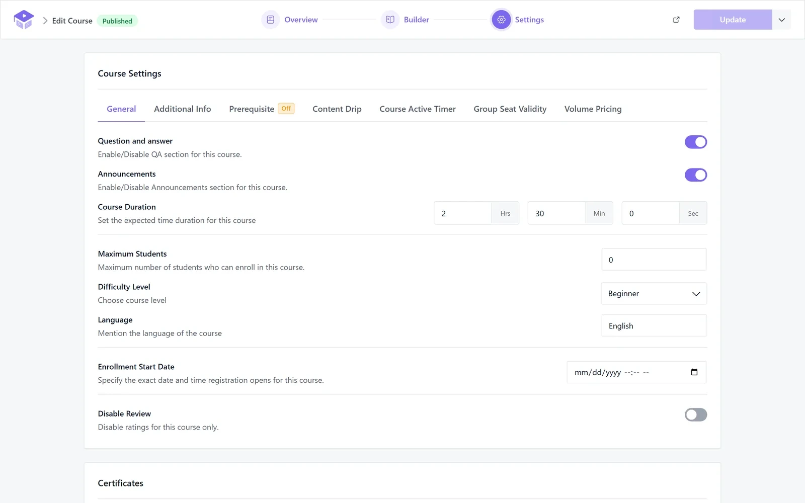Click the Published status badge
805x503 pixels.
[x=117, y=21]
